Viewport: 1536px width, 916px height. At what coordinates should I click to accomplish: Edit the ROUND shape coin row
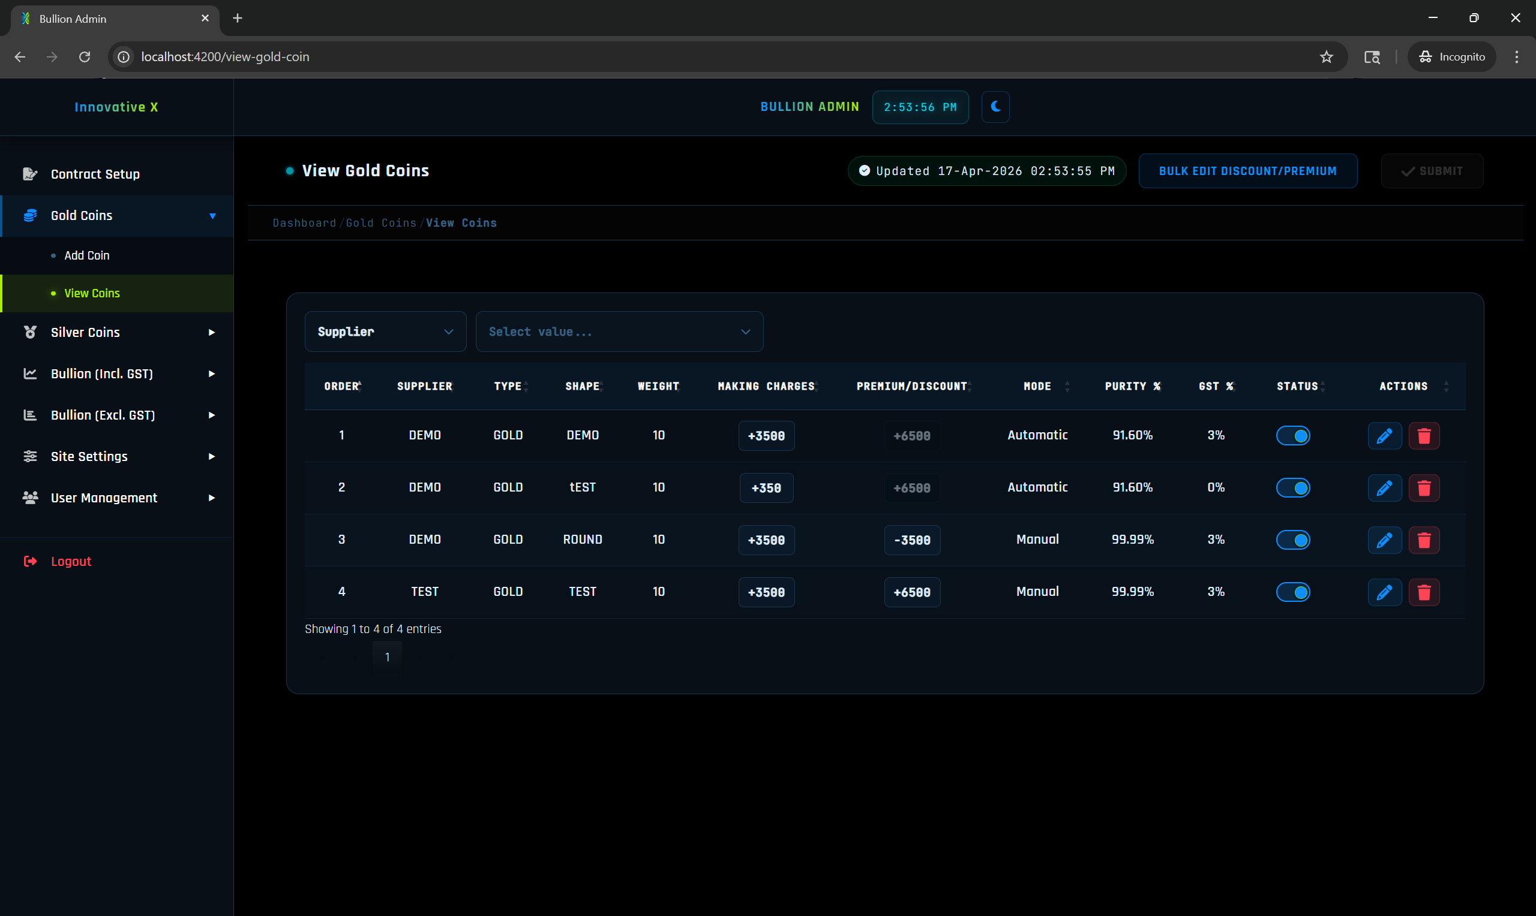coord(1384,540)
